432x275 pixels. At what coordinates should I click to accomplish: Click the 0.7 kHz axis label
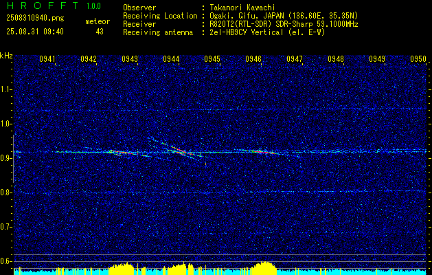(5, 227)
